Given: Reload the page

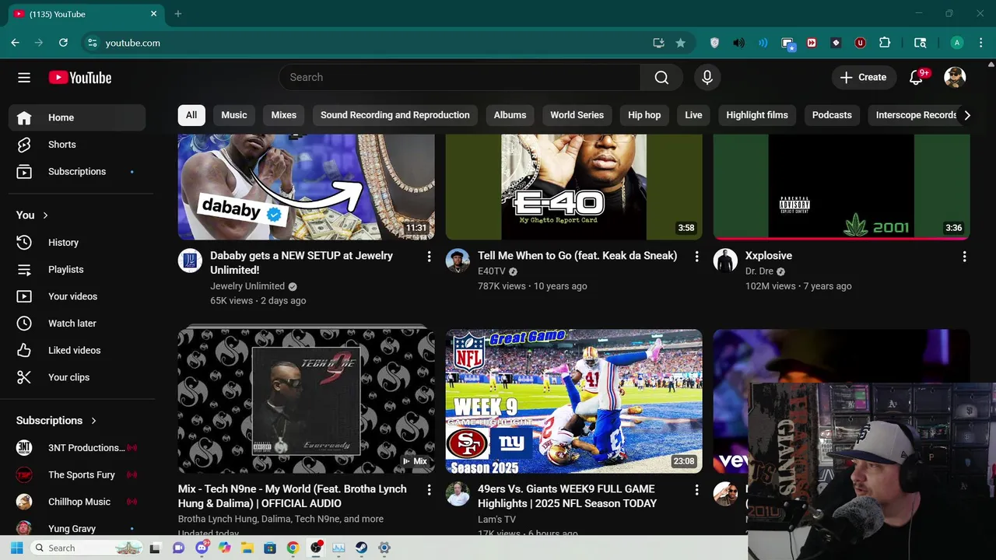Looking at the screenshot, I should click(x=63, y=43).
